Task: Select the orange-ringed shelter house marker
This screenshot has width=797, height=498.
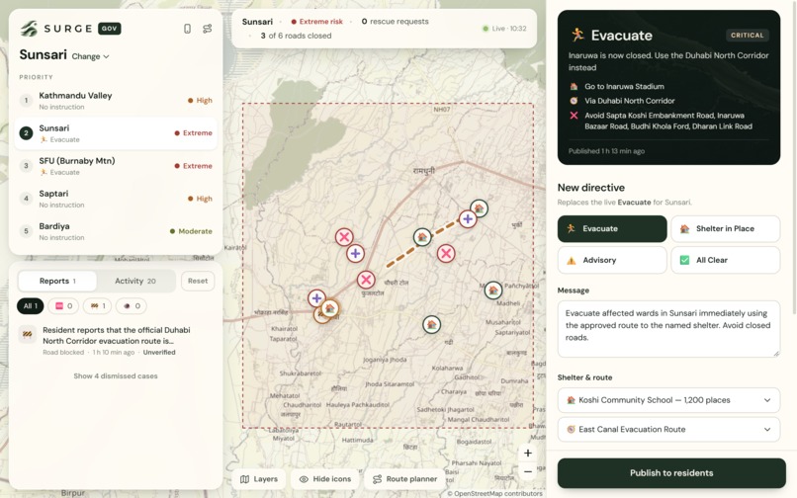Action: pyautogui.click(x=330, y=308)
